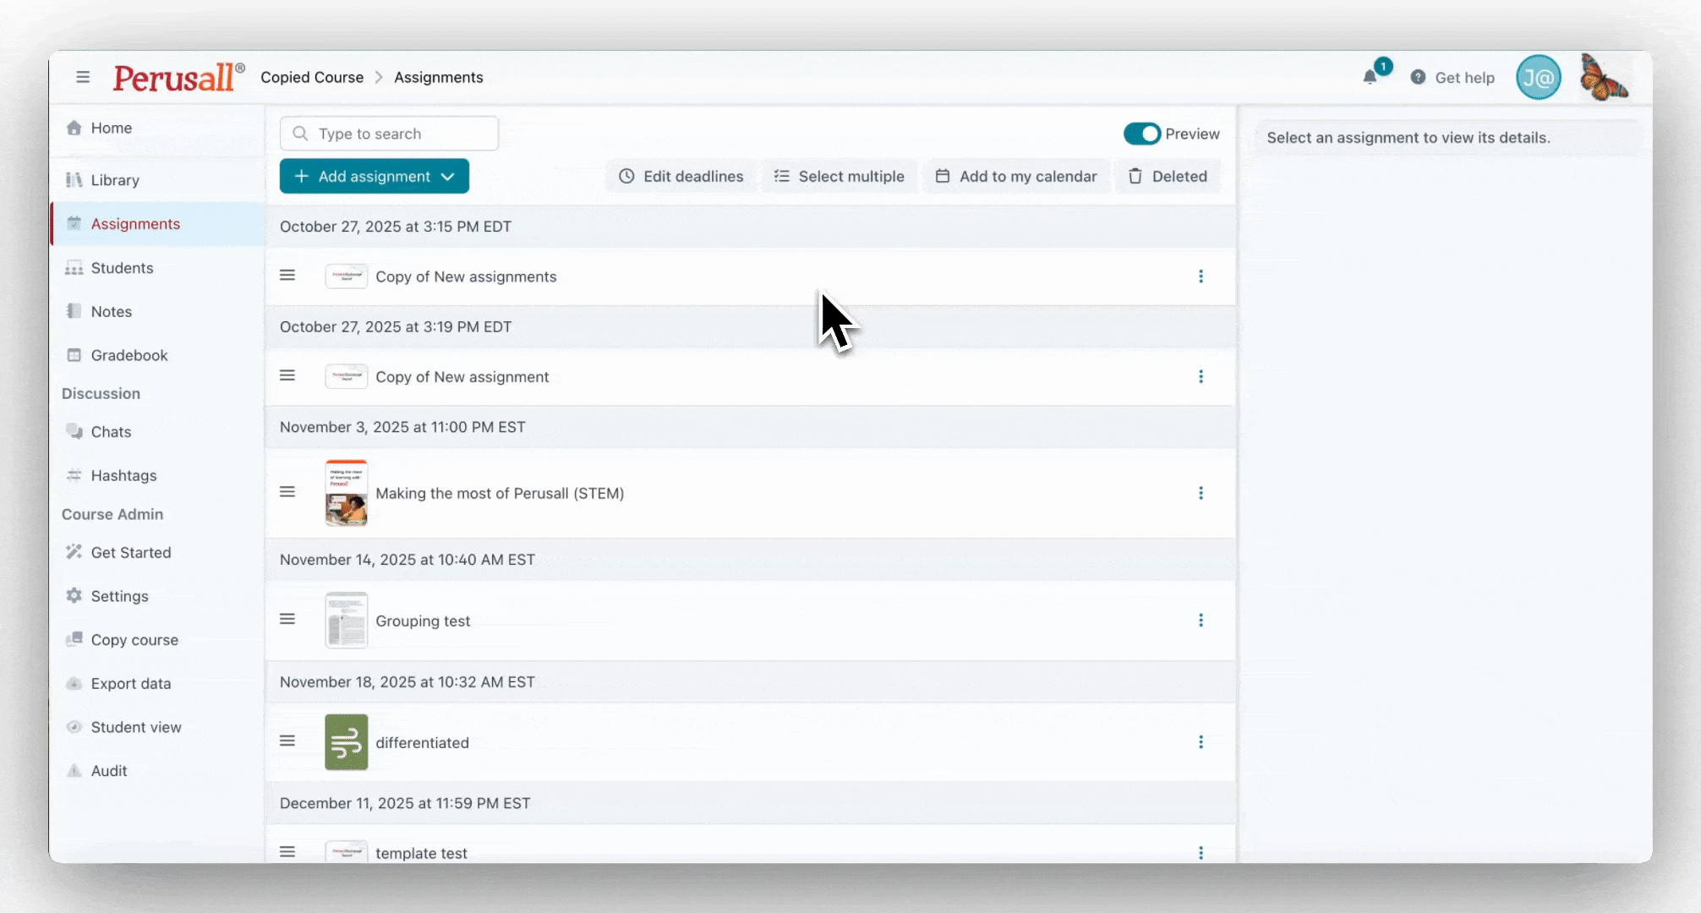
Task: Click the Audit icon
Action: coord(74,771)
